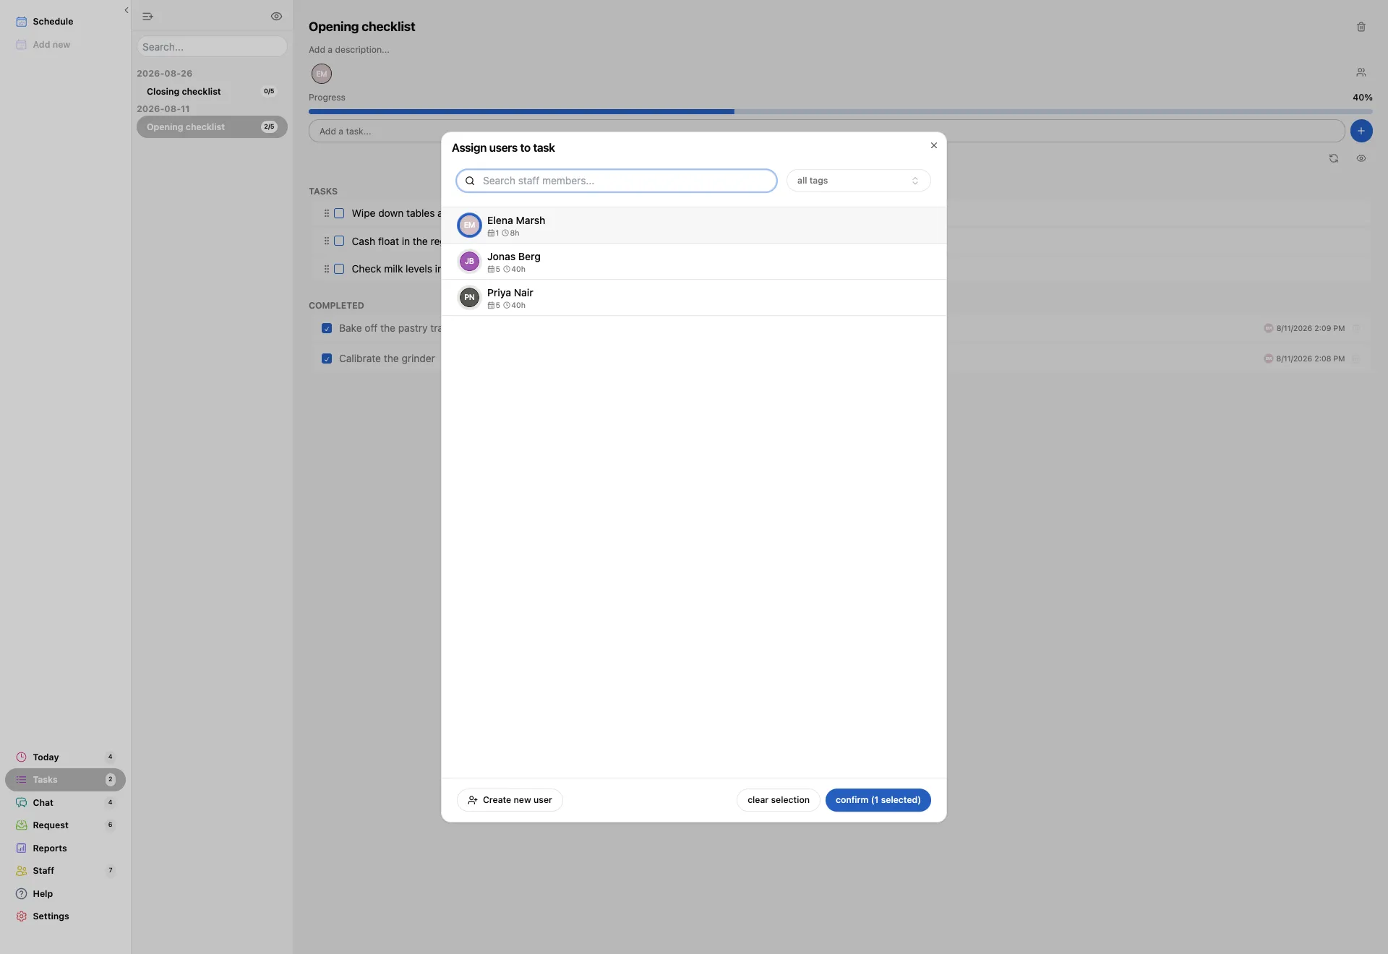Select Priya Nair from staff list
This screenshot has width=1388, height=954.
pos(693,298)
